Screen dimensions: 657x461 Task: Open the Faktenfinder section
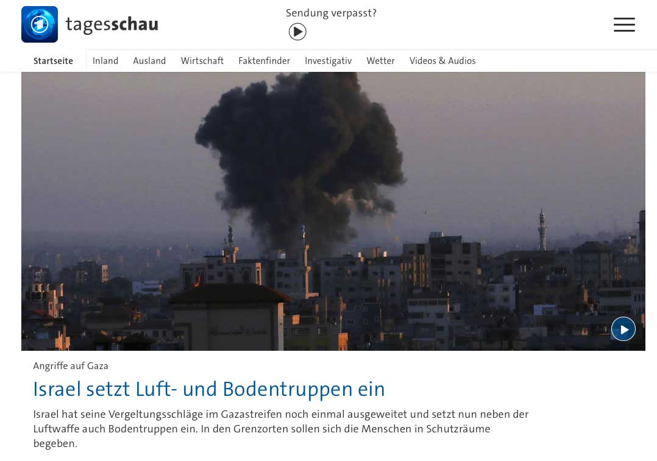click(x=264, y=61)
